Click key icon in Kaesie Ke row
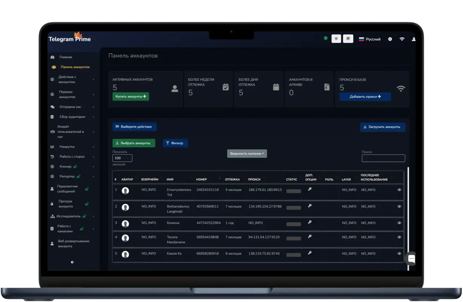 310,253
